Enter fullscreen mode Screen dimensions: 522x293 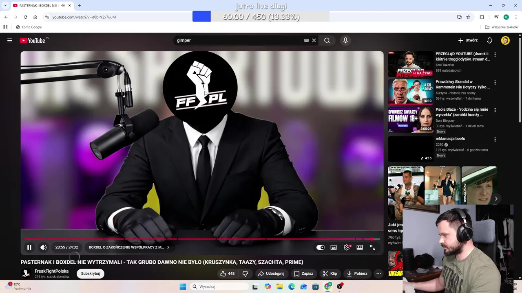(x=373, y=247)
